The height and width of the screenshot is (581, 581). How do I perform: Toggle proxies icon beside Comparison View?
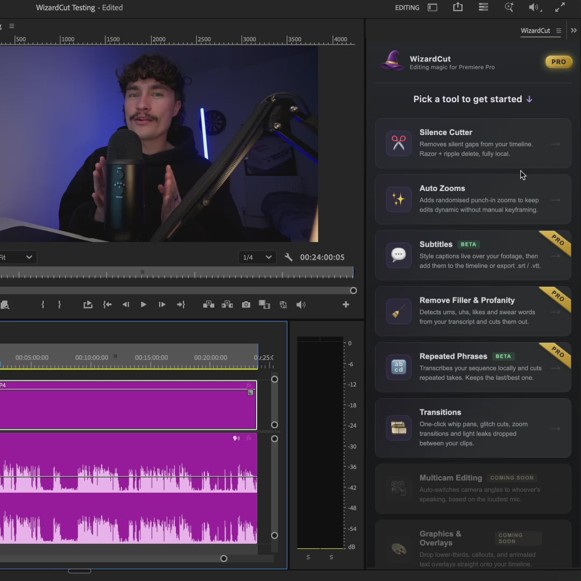283,304
